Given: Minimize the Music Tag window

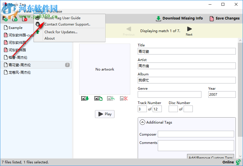Looking at the screenshot, I should click(210, 4).
